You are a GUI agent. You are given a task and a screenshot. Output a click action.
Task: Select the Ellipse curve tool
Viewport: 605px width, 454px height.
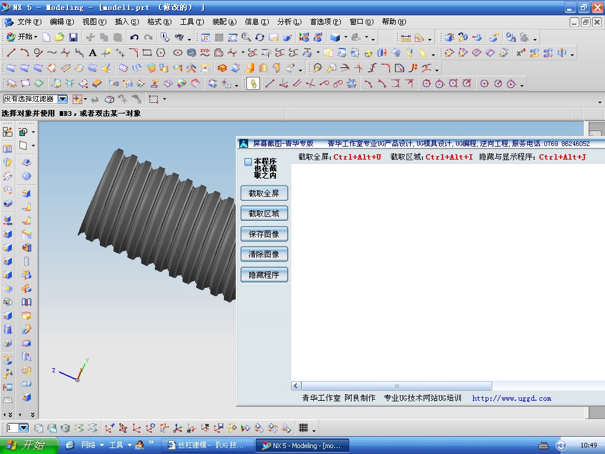click(177, 53)
